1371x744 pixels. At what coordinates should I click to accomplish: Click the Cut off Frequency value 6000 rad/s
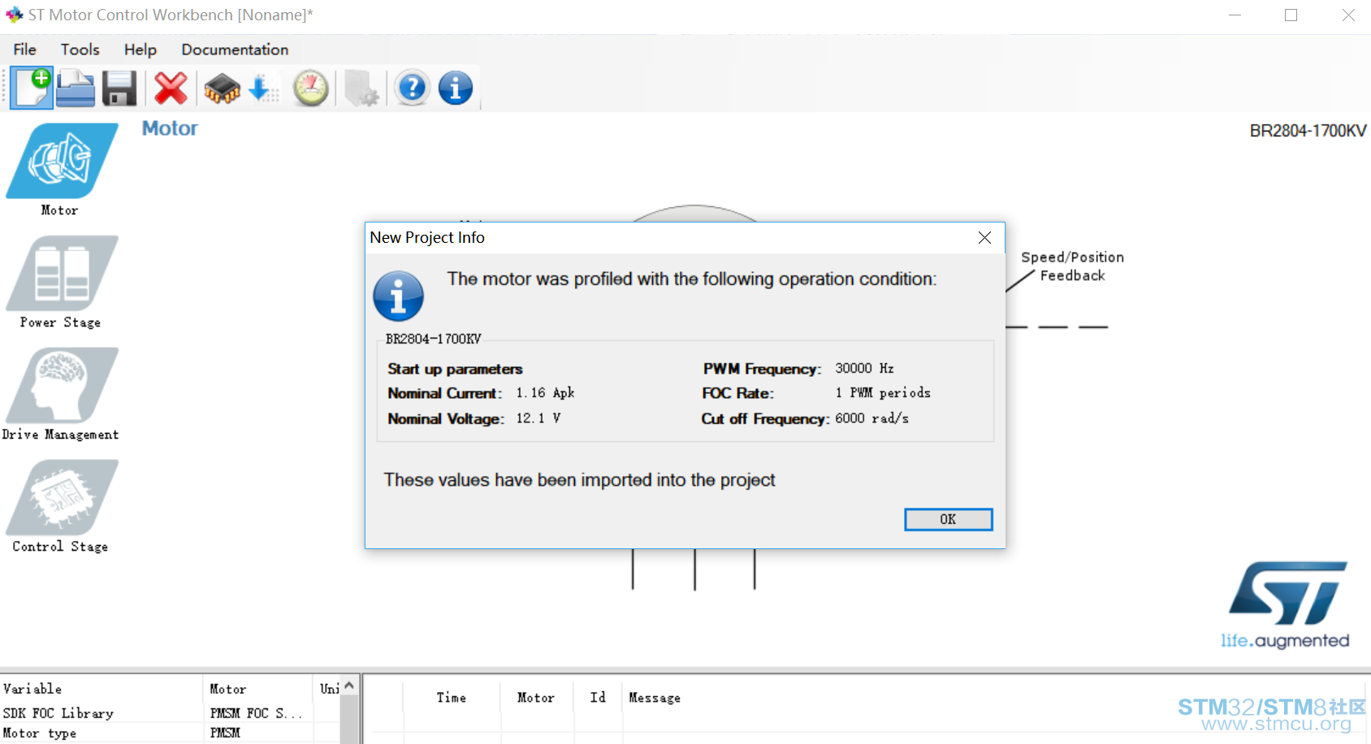871,418
